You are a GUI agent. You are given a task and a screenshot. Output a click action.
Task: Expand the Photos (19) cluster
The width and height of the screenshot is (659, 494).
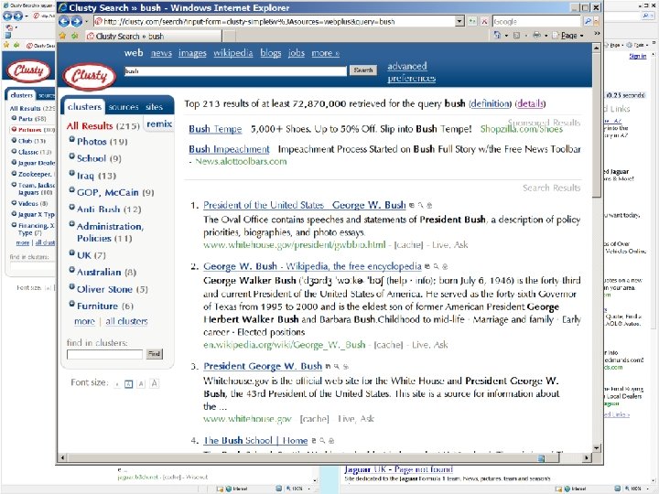pyautogui.click(x=72, y=139)
